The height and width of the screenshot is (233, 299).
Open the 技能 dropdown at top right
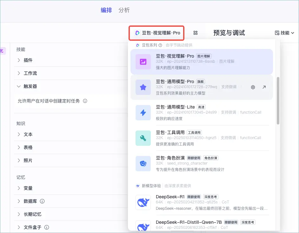tap(284, 33)
